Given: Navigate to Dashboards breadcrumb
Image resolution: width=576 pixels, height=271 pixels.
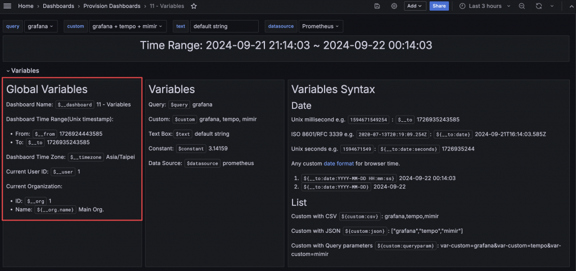Looking at the screenshot, I should coord(58,6).
